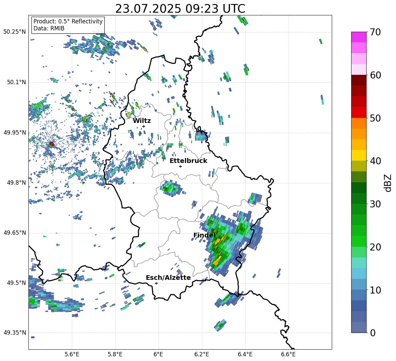396x361 pixels.
Task: Click the magenta top colorbar segment
Action: click(359, 37)
